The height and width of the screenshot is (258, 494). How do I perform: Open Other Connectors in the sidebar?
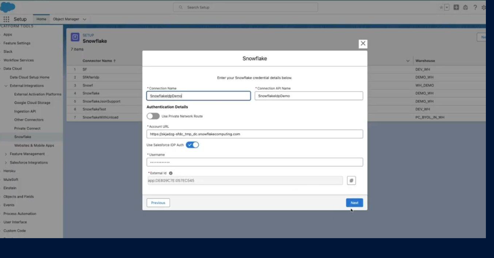coord(29,120)
